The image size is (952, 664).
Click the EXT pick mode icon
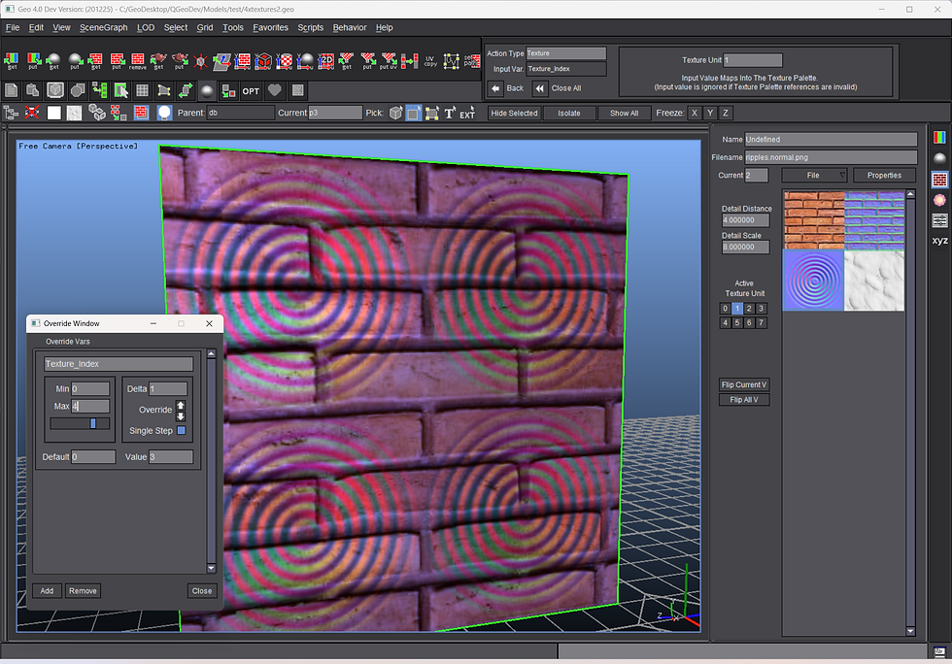tap(467, 113)
